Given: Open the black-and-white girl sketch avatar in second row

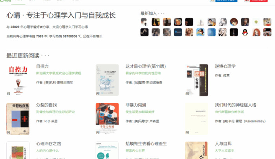Looking at the screenshot, I should tap(223, 32).
